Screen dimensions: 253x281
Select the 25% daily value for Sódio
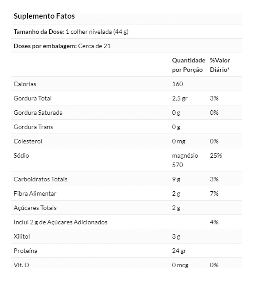(216, 155)
